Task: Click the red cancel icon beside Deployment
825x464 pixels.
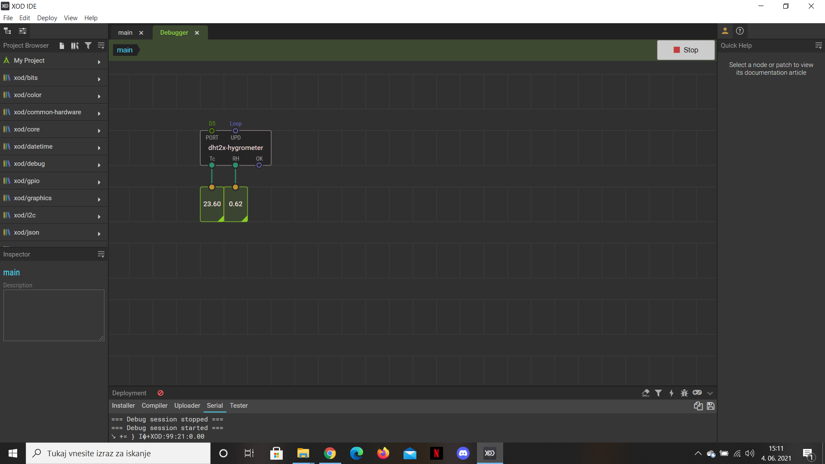Action: click(x=161, y=393)
